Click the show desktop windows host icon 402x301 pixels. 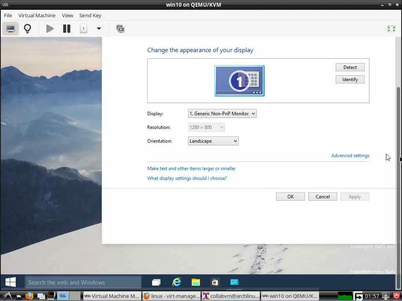pos(41,296)
